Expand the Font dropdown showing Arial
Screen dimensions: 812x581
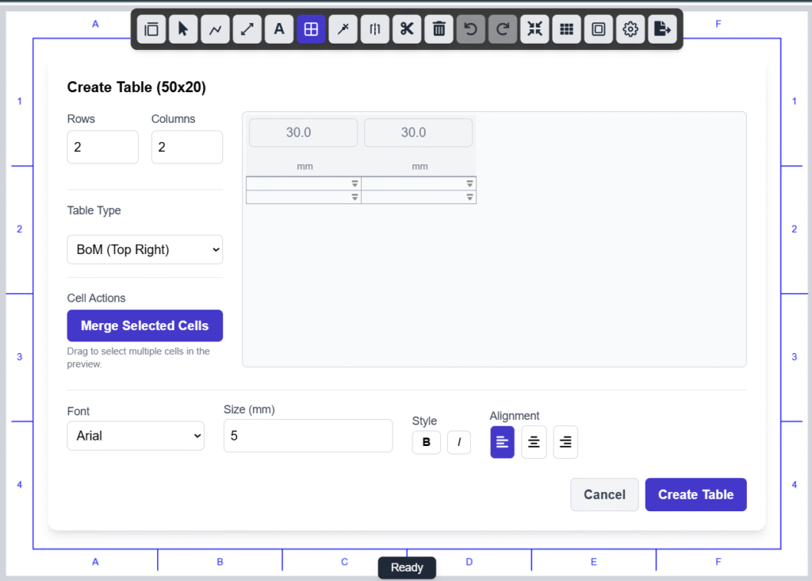pos(136,436)
